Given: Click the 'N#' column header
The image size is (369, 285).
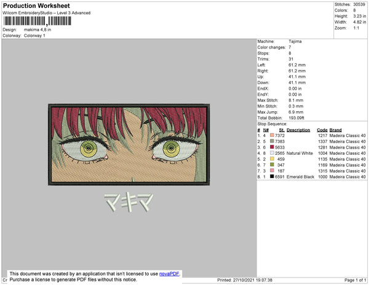Looking at the screenshot, I should [x=266, y=130].
